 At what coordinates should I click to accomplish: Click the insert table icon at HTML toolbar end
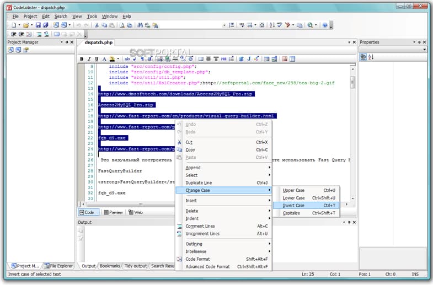click(292, 59)
